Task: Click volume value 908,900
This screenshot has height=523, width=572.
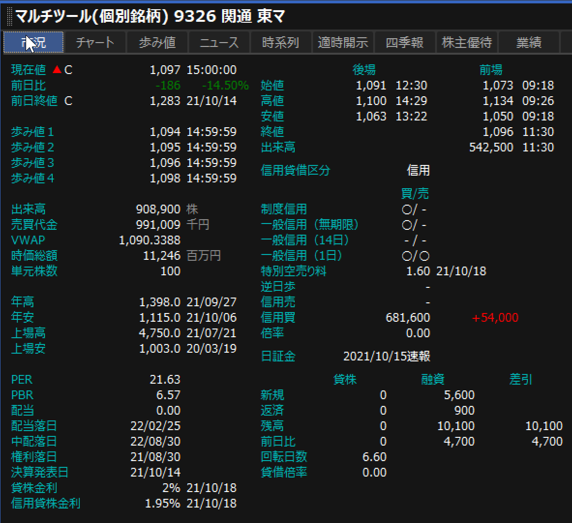Action: click(x=158, y=209)
